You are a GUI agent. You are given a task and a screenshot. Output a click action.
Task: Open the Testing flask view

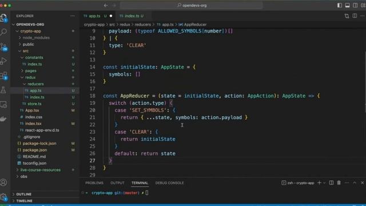pos(3,90)
